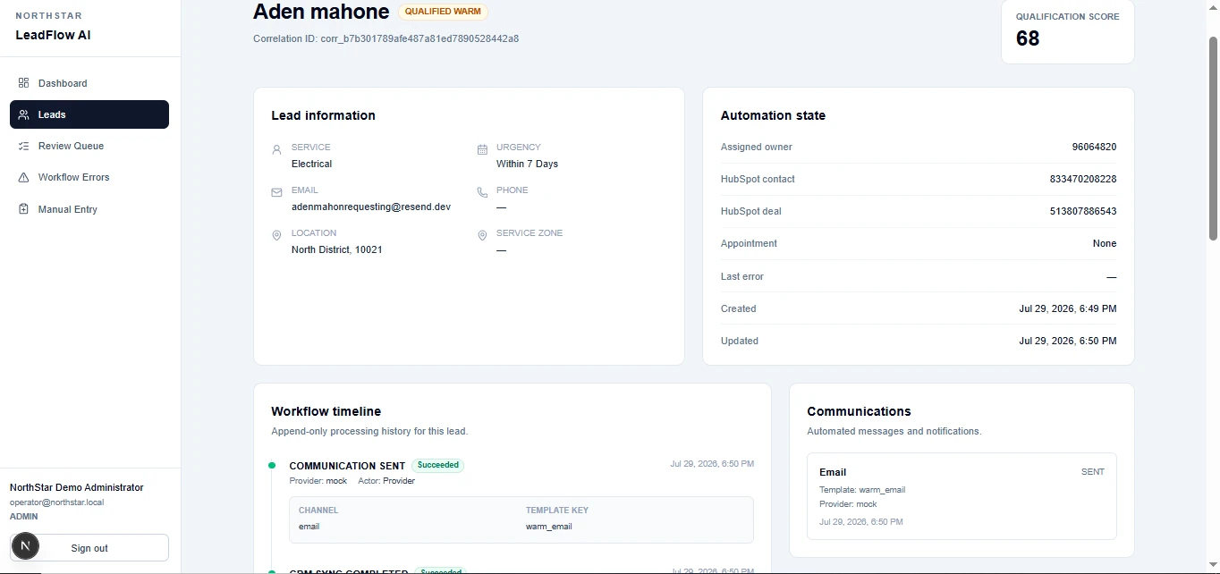Screen dimensions: 1220x574
Task: Click the Last error row label
Action: [742, 276]
